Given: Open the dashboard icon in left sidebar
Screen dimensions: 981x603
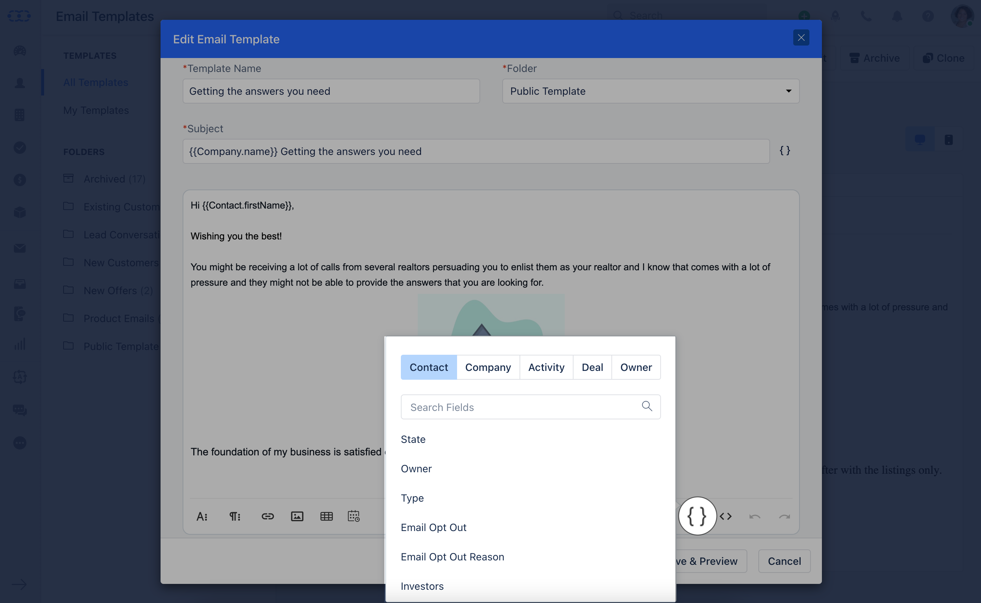Looking at the screenshot, I should pyautogui.click(x=19, y=51).
